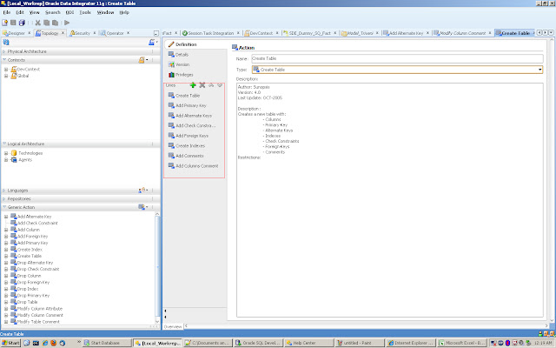Click the Windows Start button
This screenshot has width=556, height=348.
[x=10, y=343]
